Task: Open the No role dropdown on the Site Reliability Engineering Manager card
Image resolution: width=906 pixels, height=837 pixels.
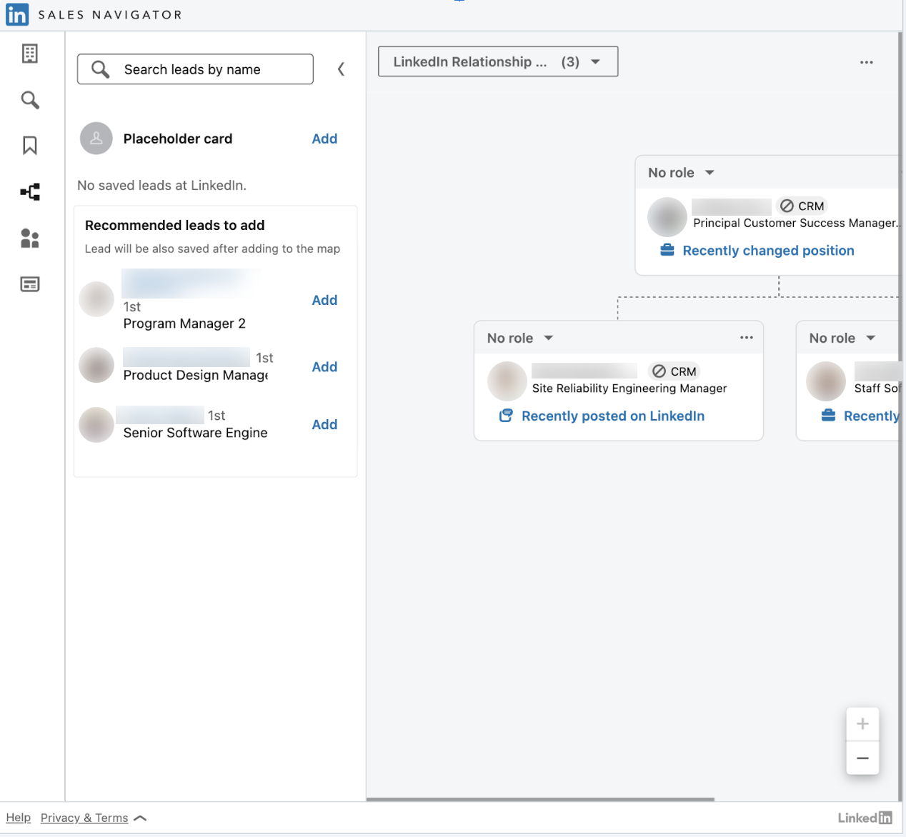Action: tap(520, 339)
